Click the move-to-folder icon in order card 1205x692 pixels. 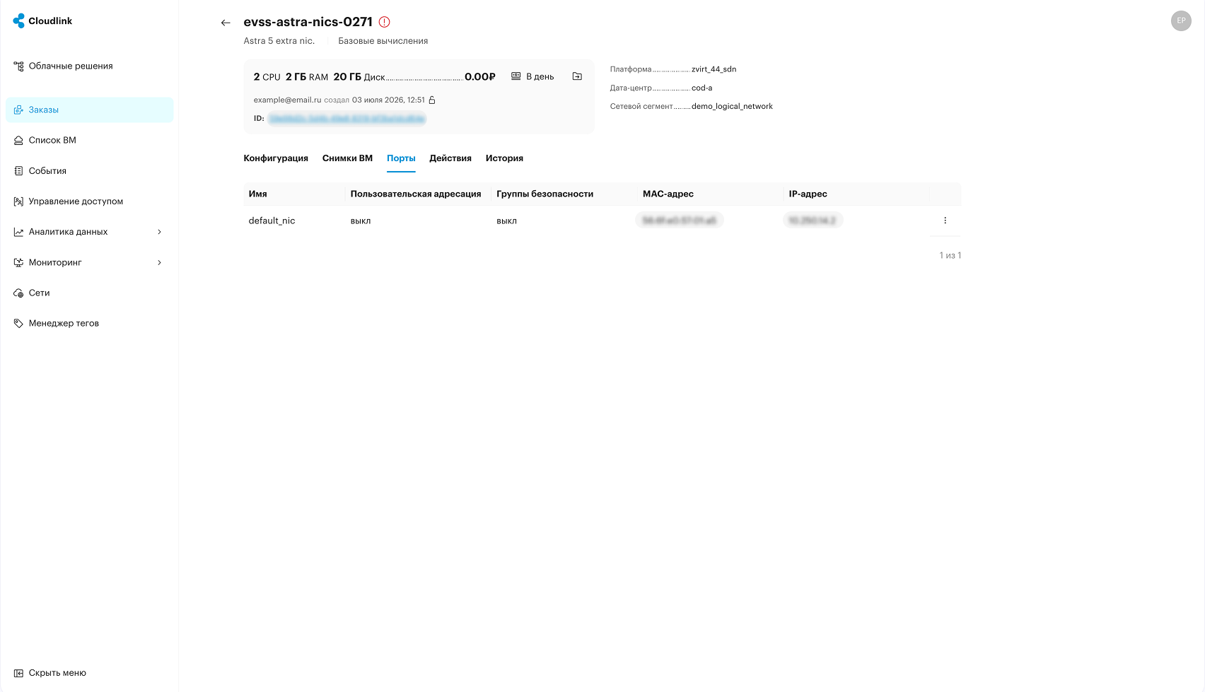(x=577, y=76)
